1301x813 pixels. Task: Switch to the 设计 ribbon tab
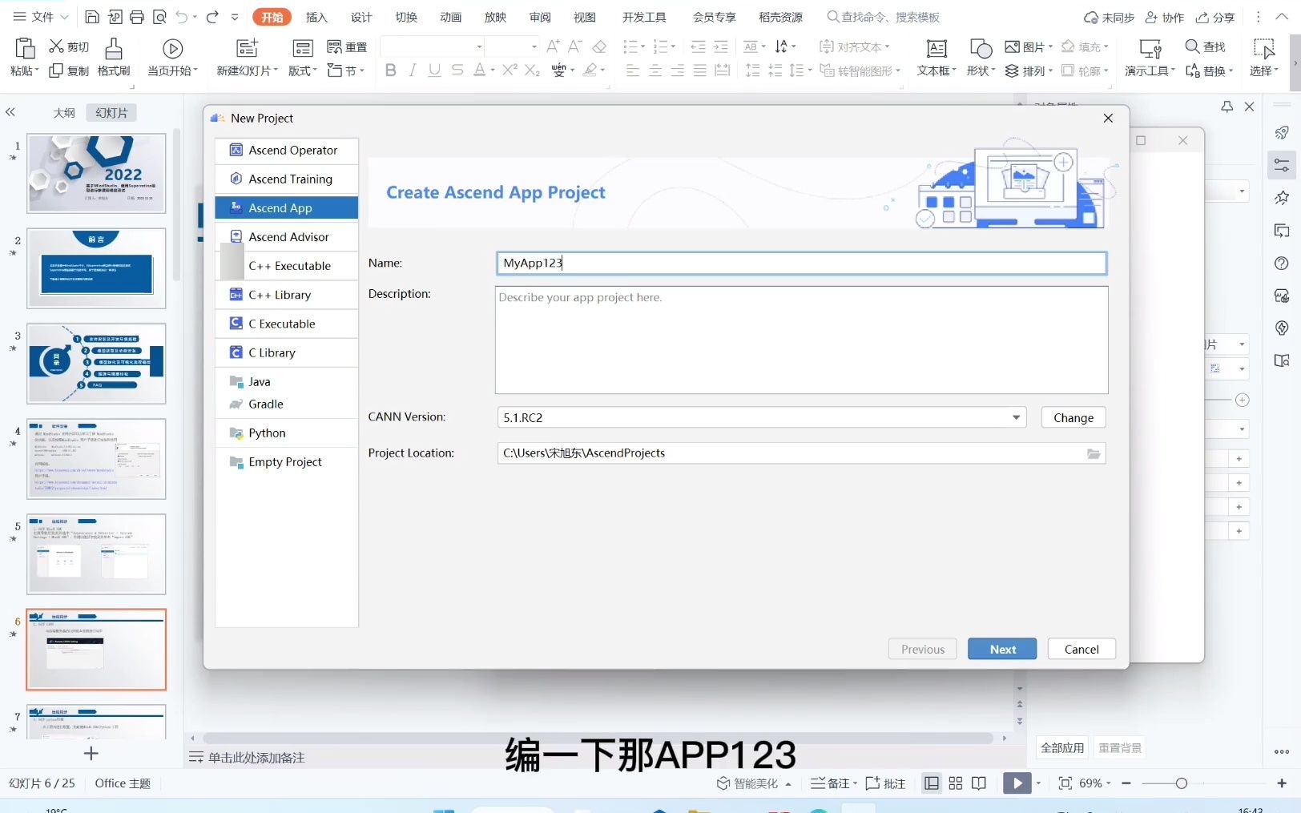click(361, 17)
